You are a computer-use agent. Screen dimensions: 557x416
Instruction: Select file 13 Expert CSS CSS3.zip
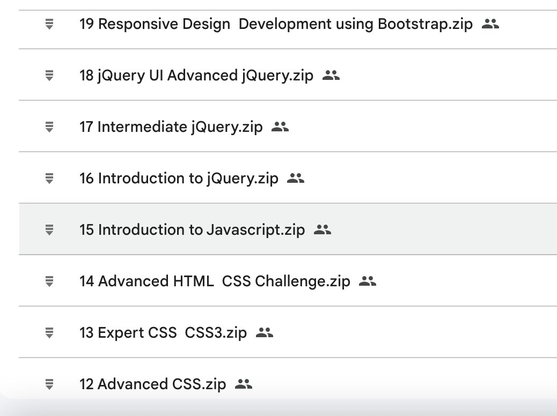163,333
